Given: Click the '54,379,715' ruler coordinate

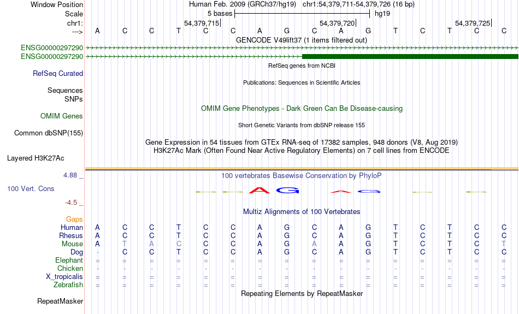Looking at the screenshot, I should [202, 23].
